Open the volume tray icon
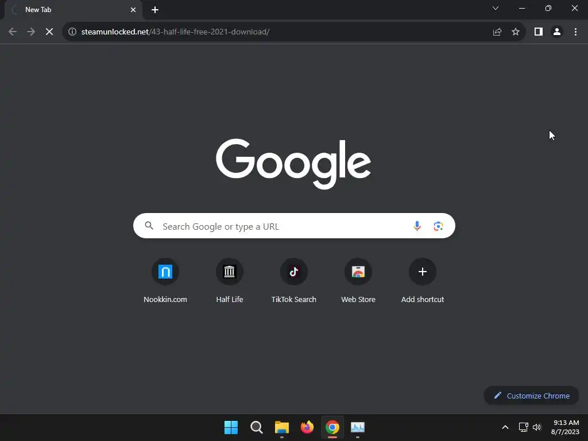The height and width of the screenshot is (441, 588). point(537,427)
